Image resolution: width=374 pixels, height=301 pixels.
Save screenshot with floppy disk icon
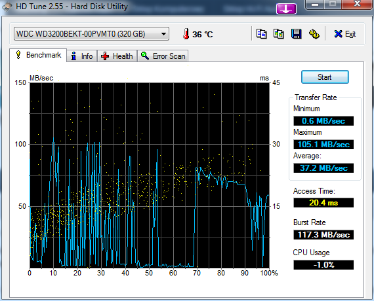tap(296, 34)
